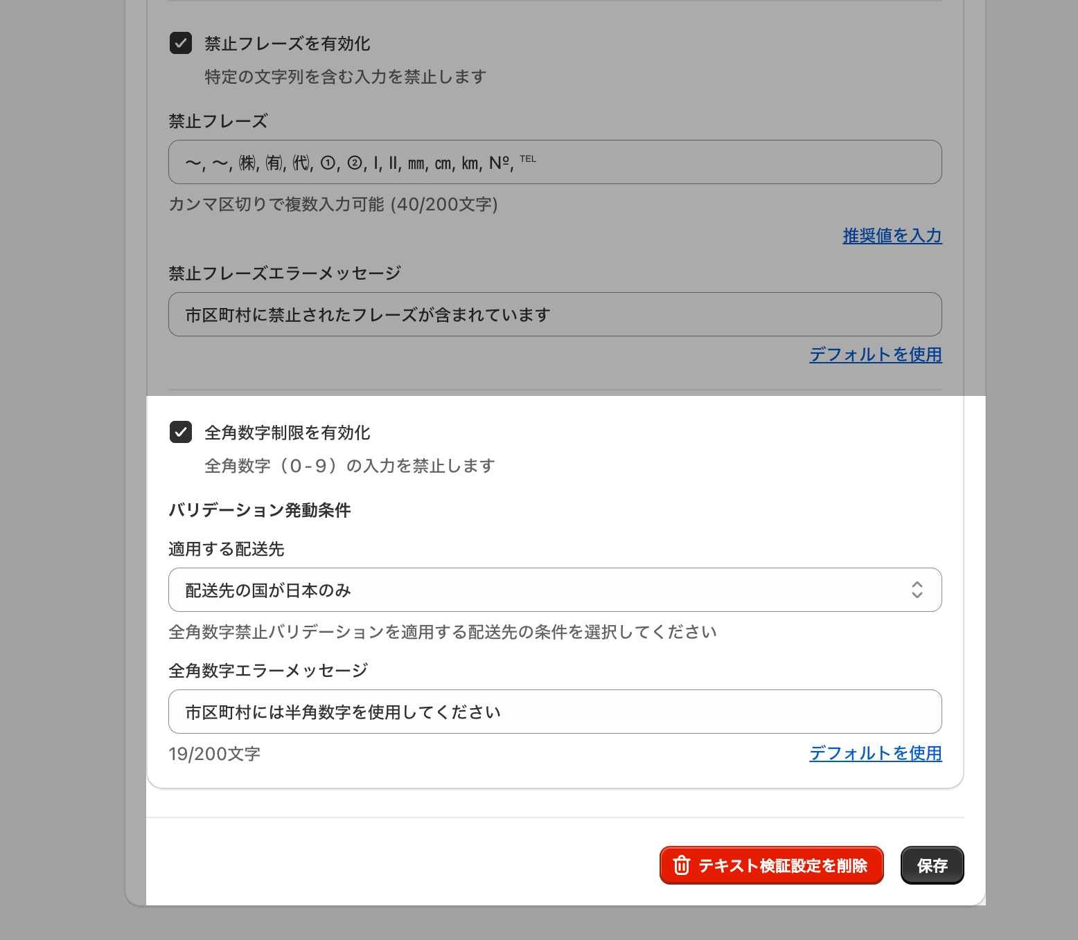Click the 全角数字制限を有効化 label text
1078x940 pixels.
tap(287, 433)
